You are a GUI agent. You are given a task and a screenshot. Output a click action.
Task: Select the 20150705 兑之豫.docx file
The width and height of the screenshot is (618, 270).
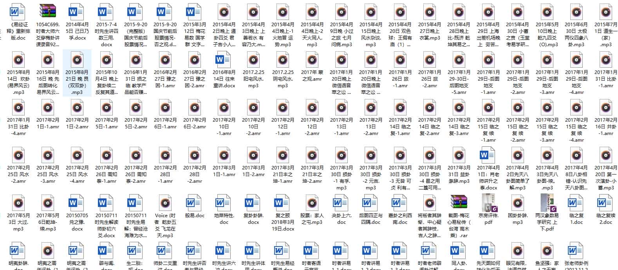tap(77, 203)
